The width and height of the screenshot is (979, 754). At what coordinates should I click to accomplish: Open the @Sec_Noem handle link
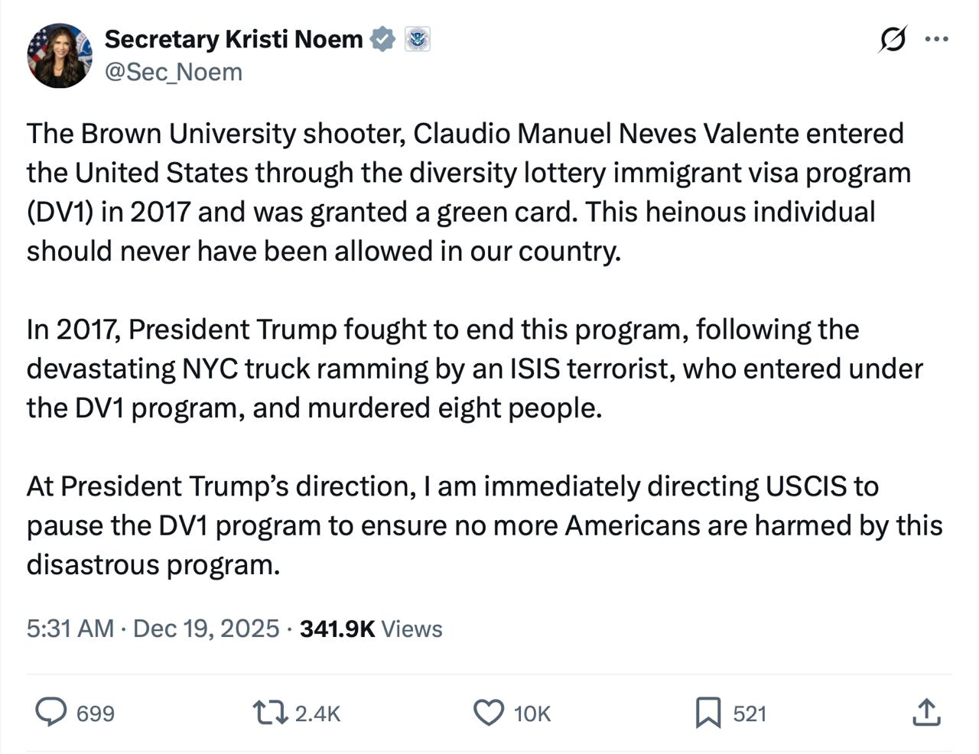174,72
